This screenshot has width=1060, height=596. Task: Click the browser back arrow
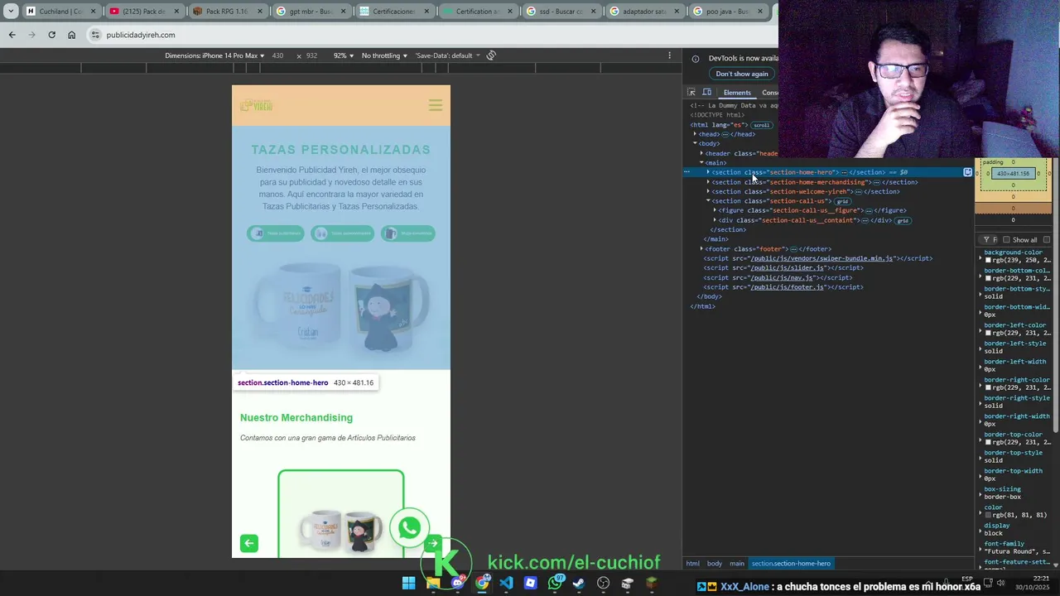pos(12,35)
